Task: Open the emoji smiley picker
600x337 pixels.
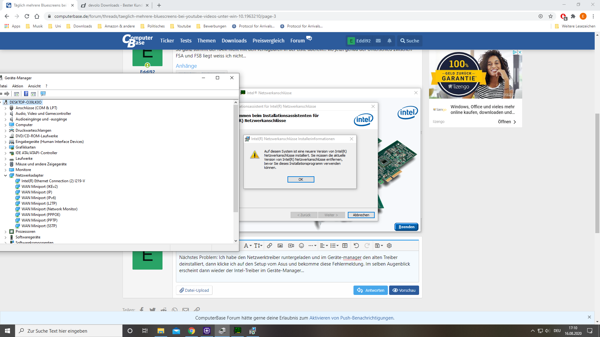Action: (301, 246)
